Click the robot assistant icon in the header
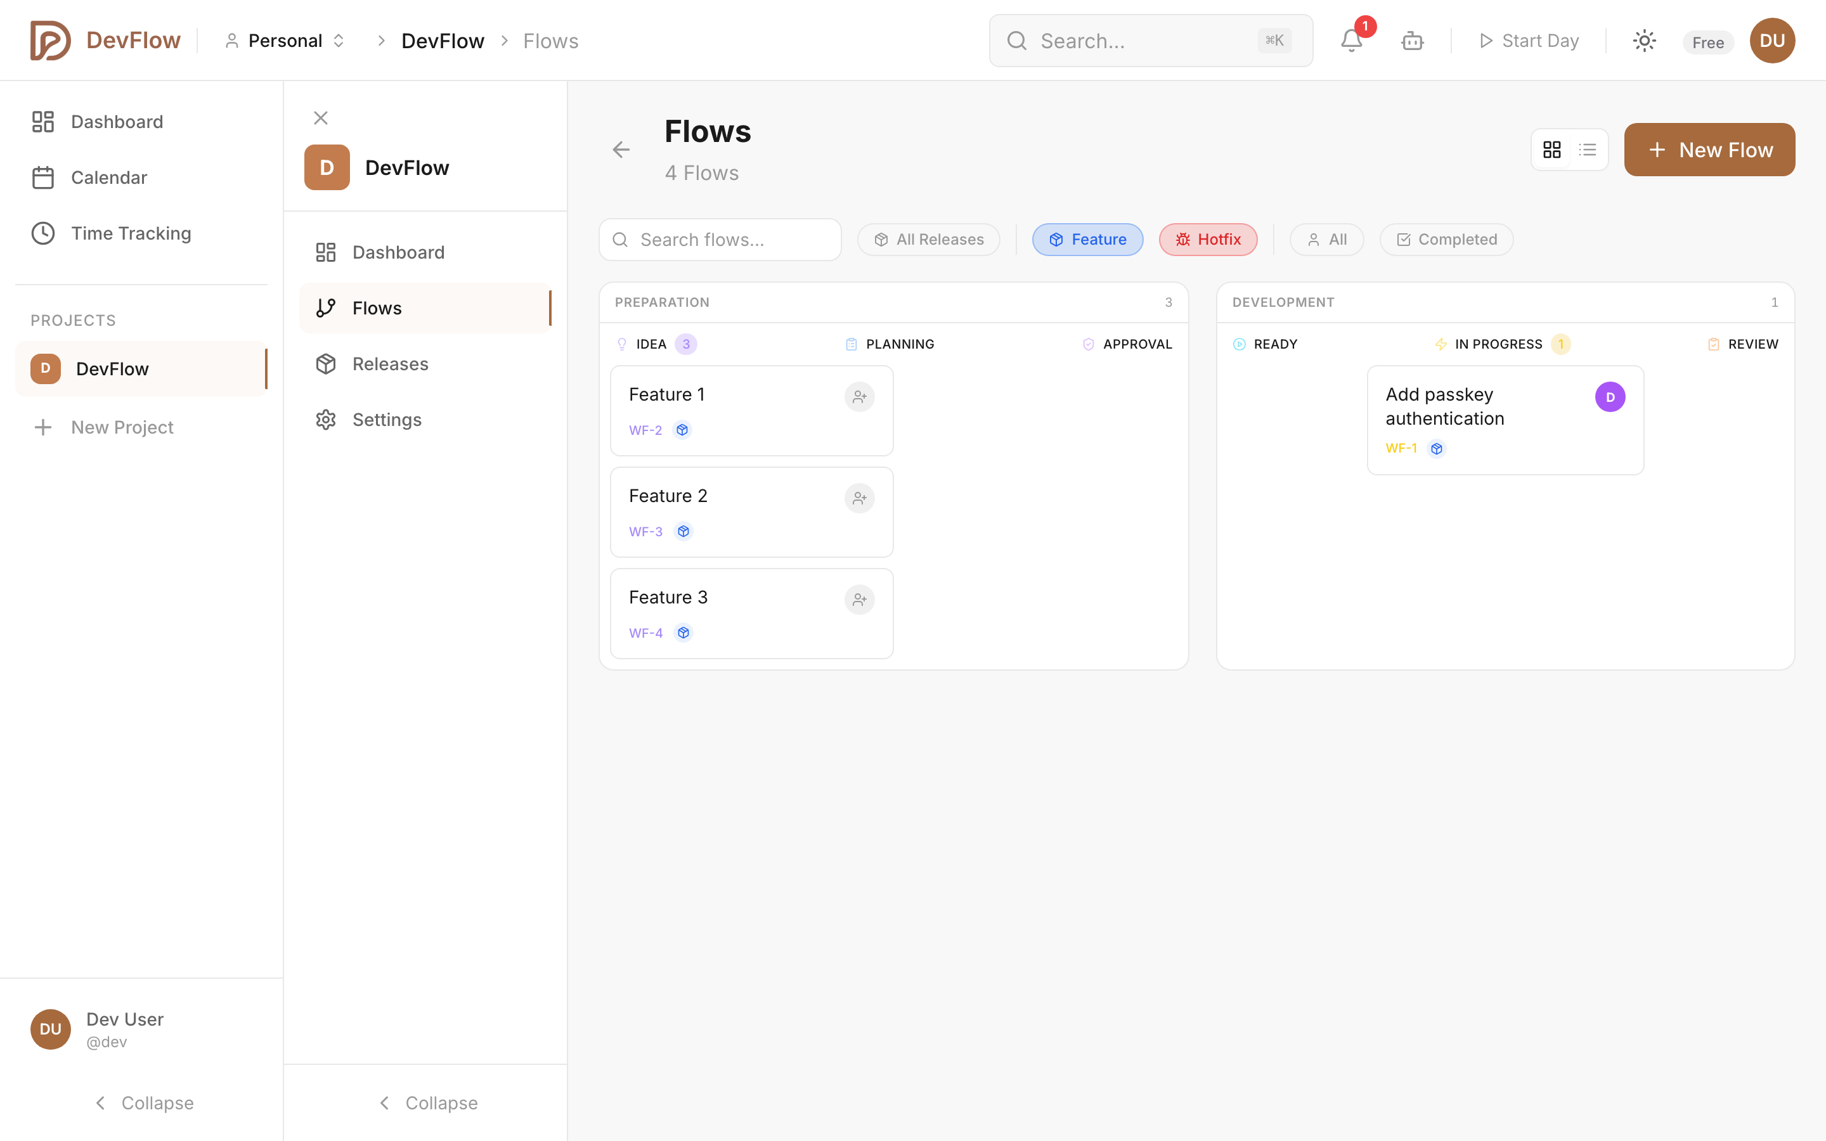This screenshot has height=1141, width=1826. click(x=1412, y=41)
